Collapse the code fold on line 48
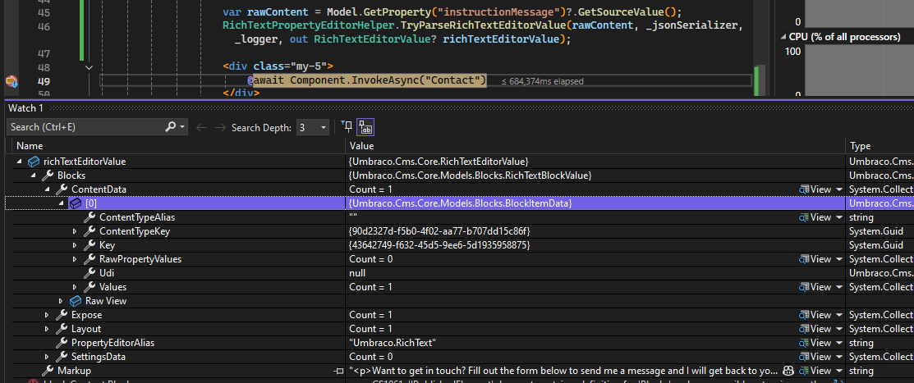Screen dimensions: 914x383 click(x=89, y=67)
